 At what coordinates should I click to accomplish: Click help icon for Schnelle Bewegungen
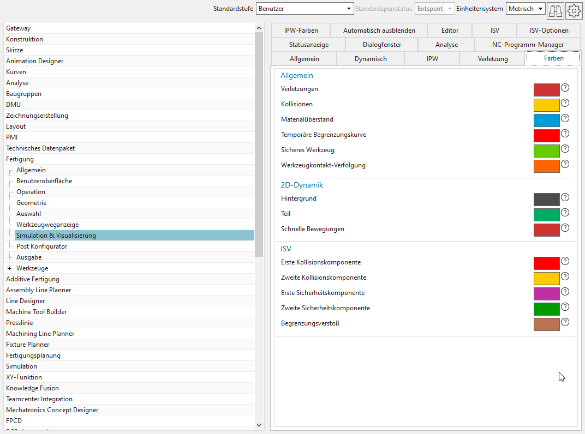point(565,228)
